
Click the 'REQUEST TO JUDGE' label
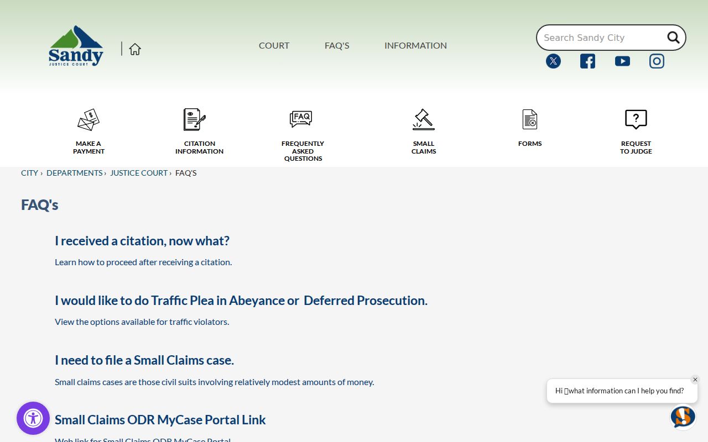636,148
